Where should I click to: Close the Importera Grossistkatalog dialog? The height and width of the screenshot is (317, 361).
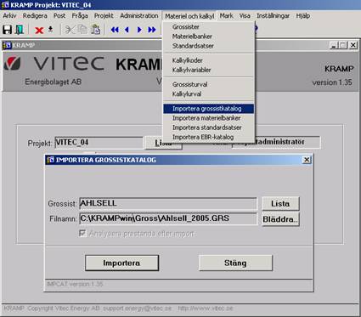click(x=307, y=160)
